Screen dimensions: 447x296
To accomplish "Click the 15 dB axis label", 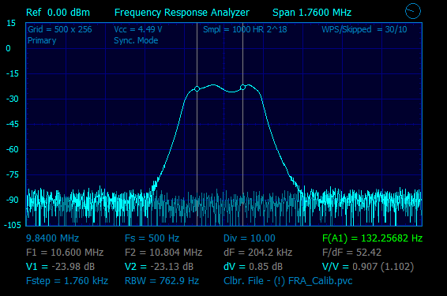I will pos(11,24).
